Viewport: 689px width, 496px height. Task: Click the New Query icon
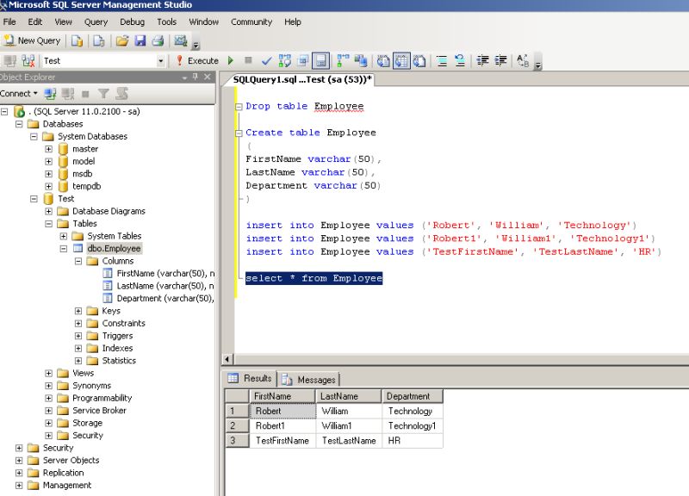34,40
